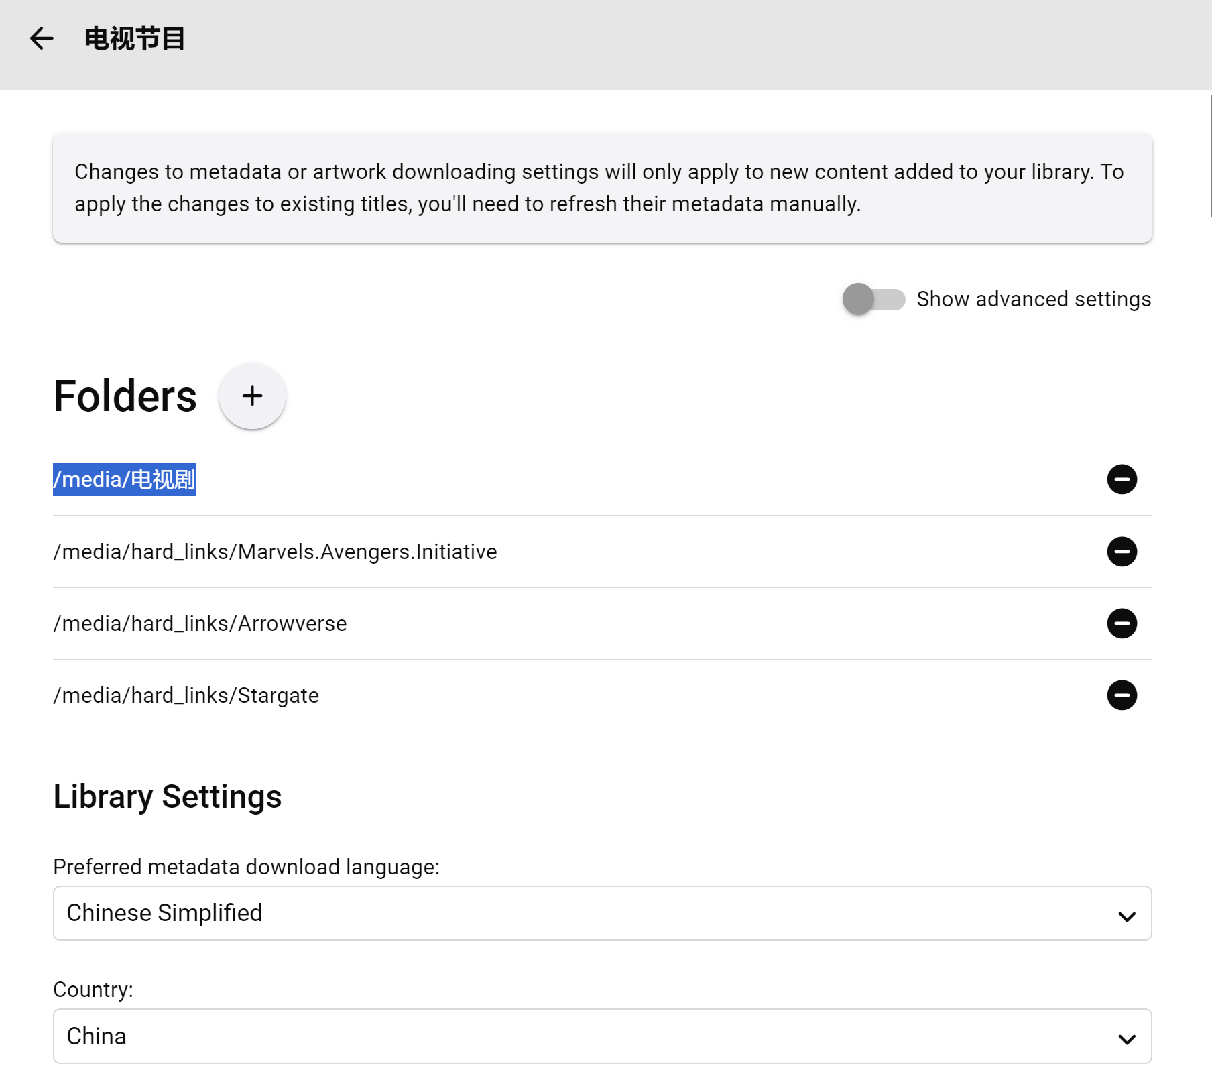Click the 'Preferred metadata download language' label
Viewport: 1212px width, 1076px height.
click(x=246, y=867)
